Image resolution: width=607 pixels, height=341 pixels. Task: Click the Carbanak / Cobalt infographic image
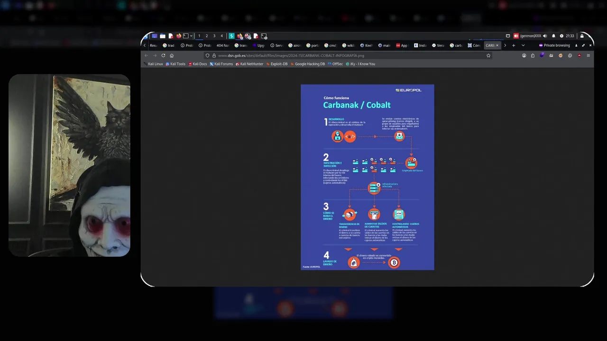(368, 177)
